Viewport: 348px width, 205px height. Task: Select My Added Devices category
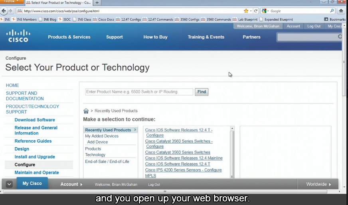(x=102, y=136)
